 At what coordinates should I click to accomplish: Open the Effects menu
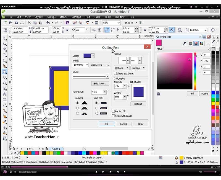tap(64, 17)
